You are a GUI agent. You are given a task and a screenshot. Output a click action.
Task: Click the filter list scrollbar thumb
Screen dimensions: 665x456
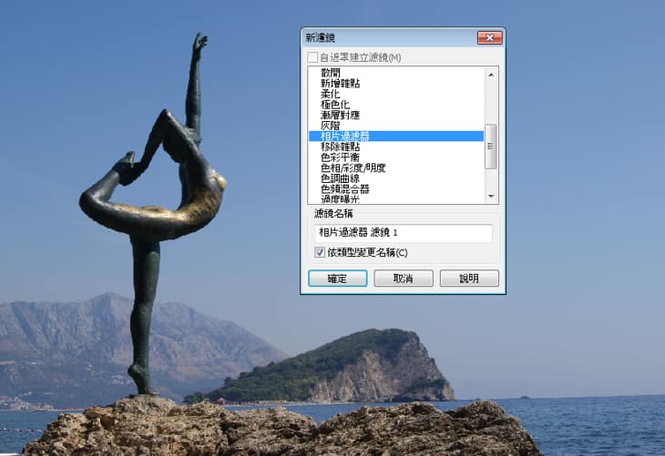(x=491, y=146)
